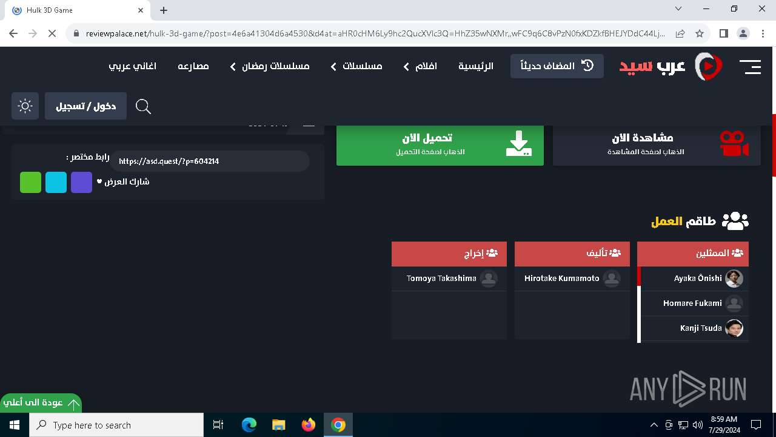This screenshot has width=776, height=437.
Task: Open the Arabic songs link (اغاني عربي)
Action: (132, 66)
